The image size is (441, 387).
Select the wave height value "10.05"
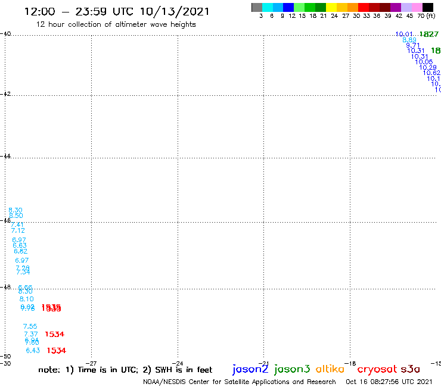coord(424,62)
